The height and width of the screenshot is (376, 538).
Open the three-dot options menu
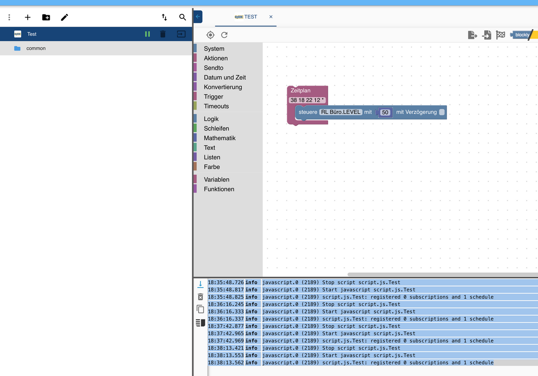(x=9, y=17)
